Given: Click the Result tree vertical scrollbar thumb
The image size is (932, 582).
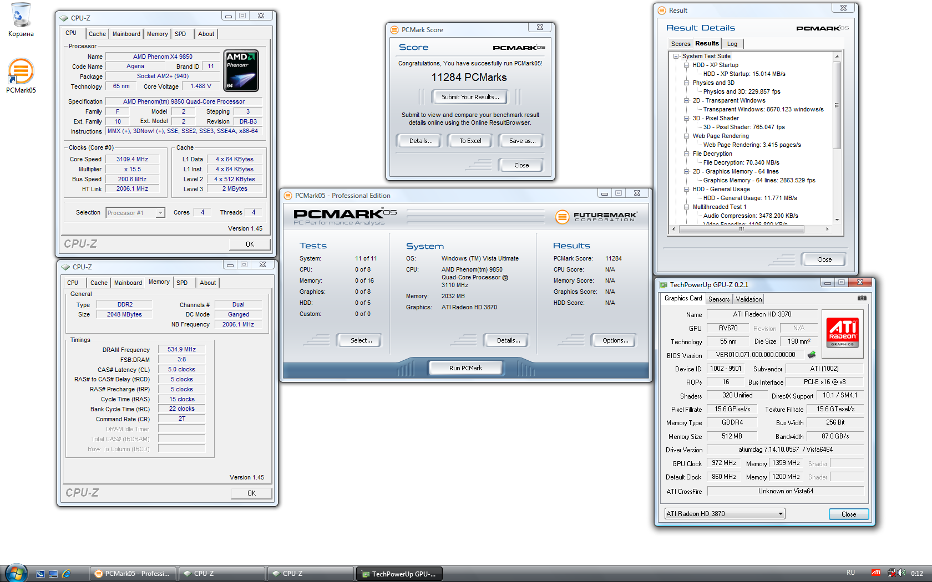Looking at the screenshot, I should (x=837, y=105).
